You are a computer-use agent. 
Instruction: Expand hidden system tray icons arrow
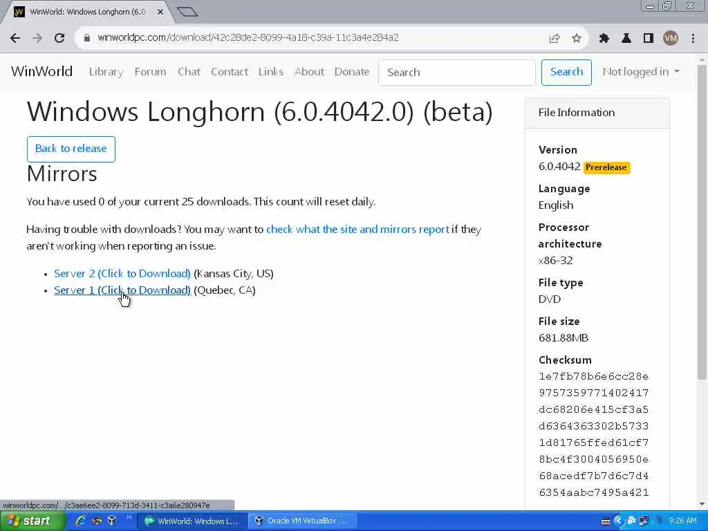[x=619, y=521]
